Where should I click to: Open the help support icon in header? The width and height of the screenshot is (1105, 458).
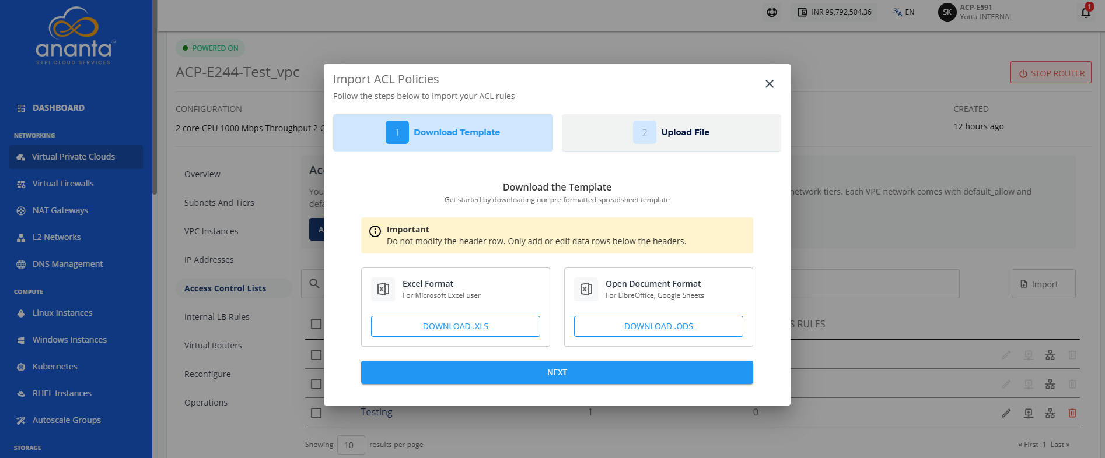click(772, 12)
